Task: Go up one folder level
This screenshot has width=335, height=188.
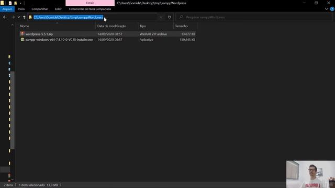Action: pyautogui.click(x=24, y=17)
